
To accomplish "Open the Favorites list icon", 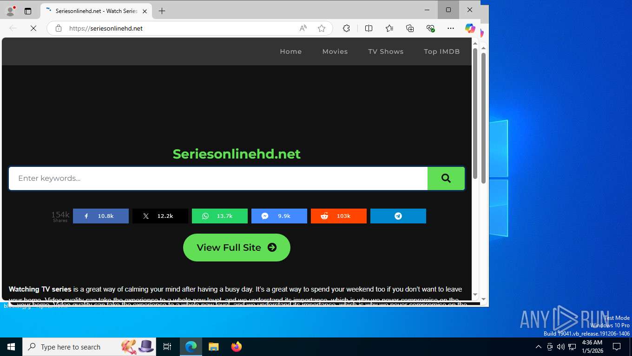I will 389,28.
